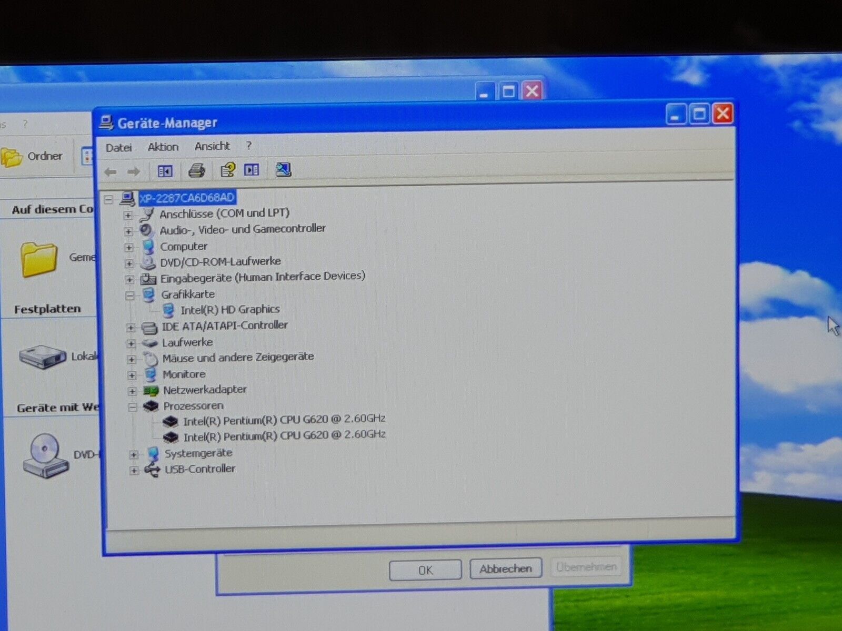
Task: Expand the USB-Controller node
Action: [x=134, y=471]
